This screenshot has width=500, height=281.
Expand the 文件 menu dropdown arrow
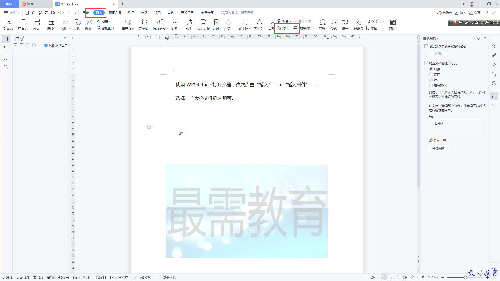tap(19, 12)
